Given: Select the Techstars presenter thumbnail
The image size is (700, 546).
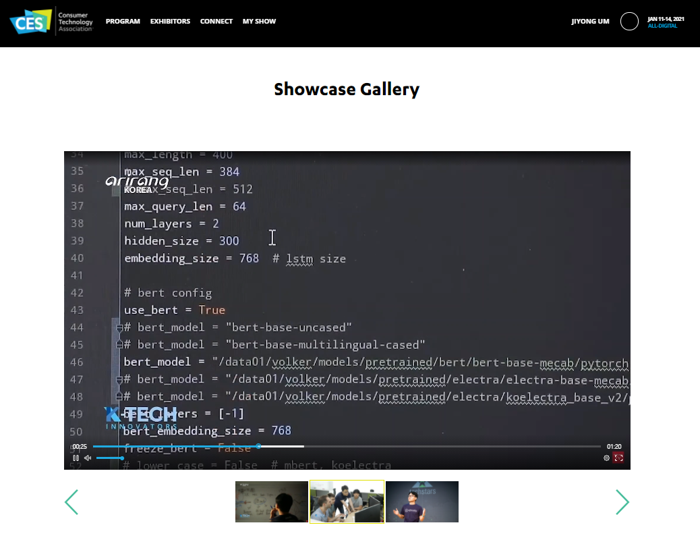Looking at the screenshot, I should point(422,501).
